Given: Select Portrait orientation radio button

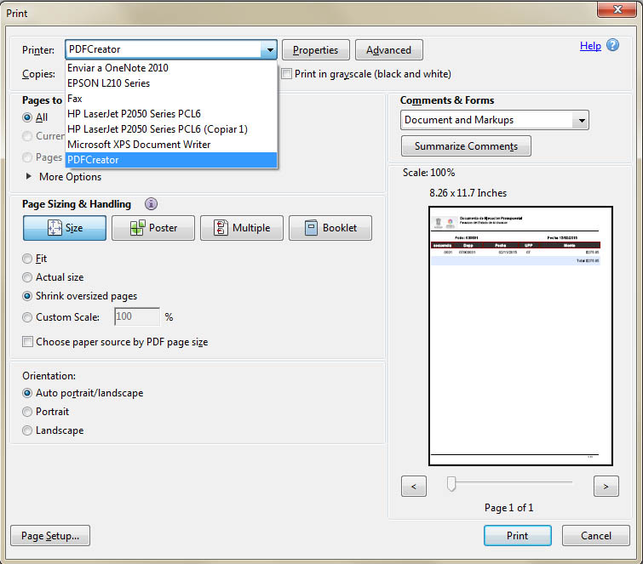Looking at the screenshot, I should (x=27, y=412).
